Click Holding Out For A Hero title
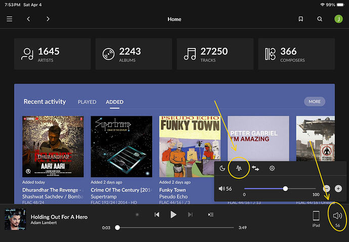349x242 pixels. coord(59,217)
